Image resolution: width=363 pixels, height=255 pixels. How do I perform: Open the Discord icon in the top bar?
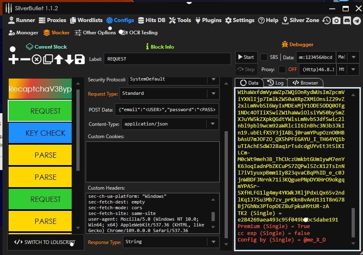(347, 20)
